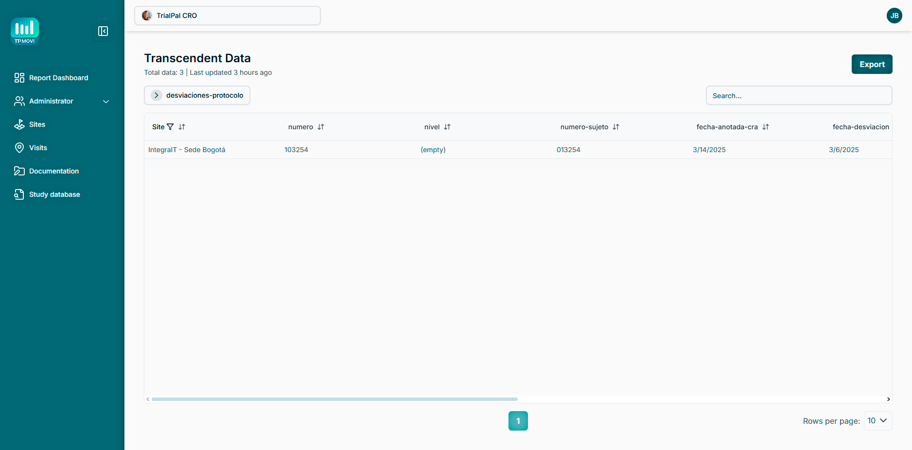Sort the fecha-anotada-cra column

pyautogui.click(x=766, y=127)
